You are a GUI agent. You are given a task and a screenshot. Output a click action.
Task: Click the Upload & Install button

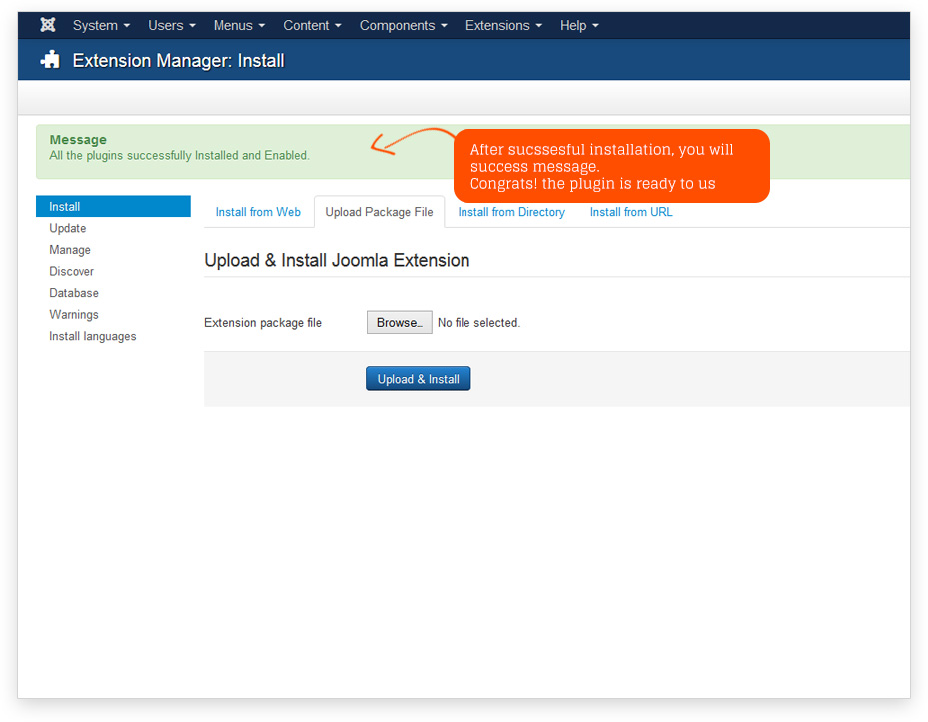click(x=418, y=379)
